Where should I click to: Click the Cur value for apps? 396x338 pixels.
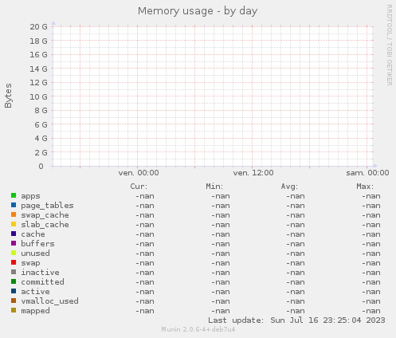point(145,196)
